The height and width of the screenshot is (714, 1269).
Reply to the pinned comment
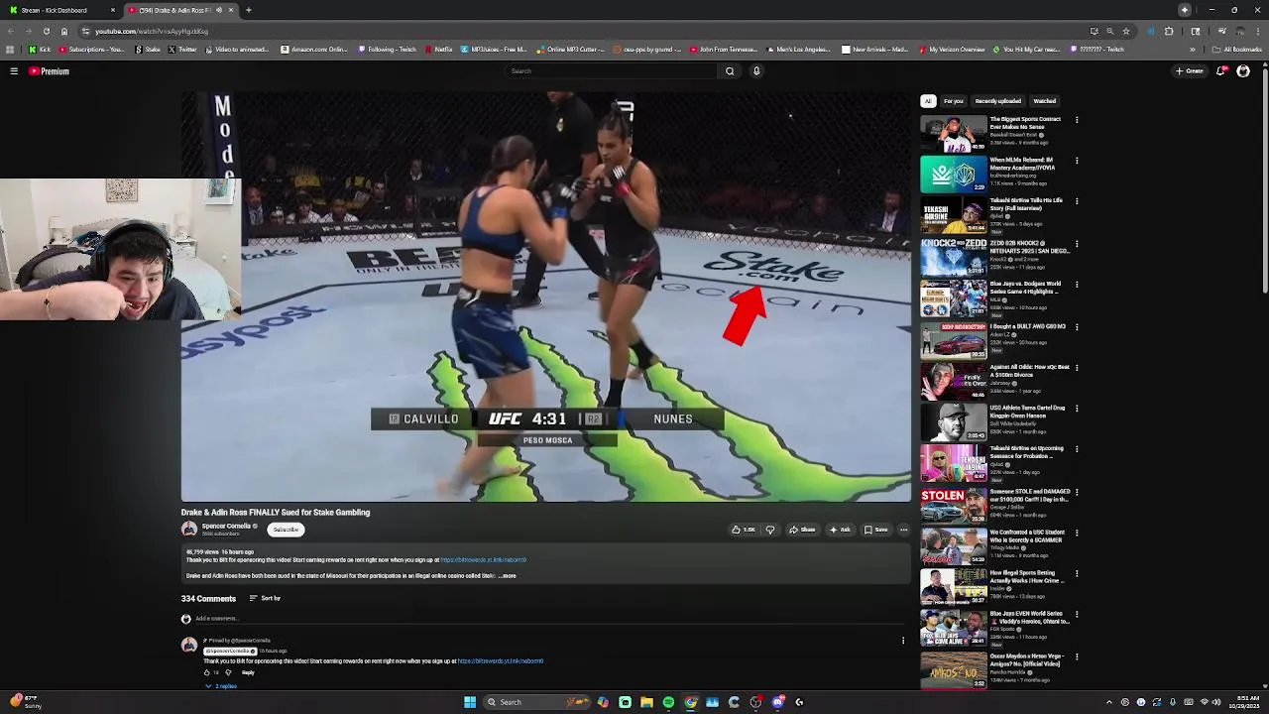tap(248, 672)
